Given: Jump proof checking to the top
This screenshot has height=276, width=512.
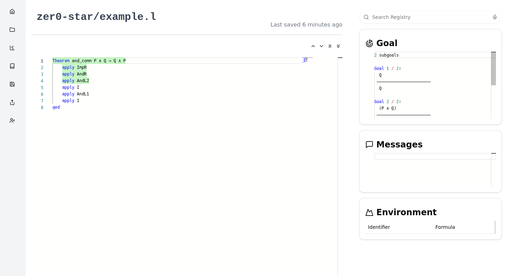Looking at the screenshot, I should click(330, 46).
